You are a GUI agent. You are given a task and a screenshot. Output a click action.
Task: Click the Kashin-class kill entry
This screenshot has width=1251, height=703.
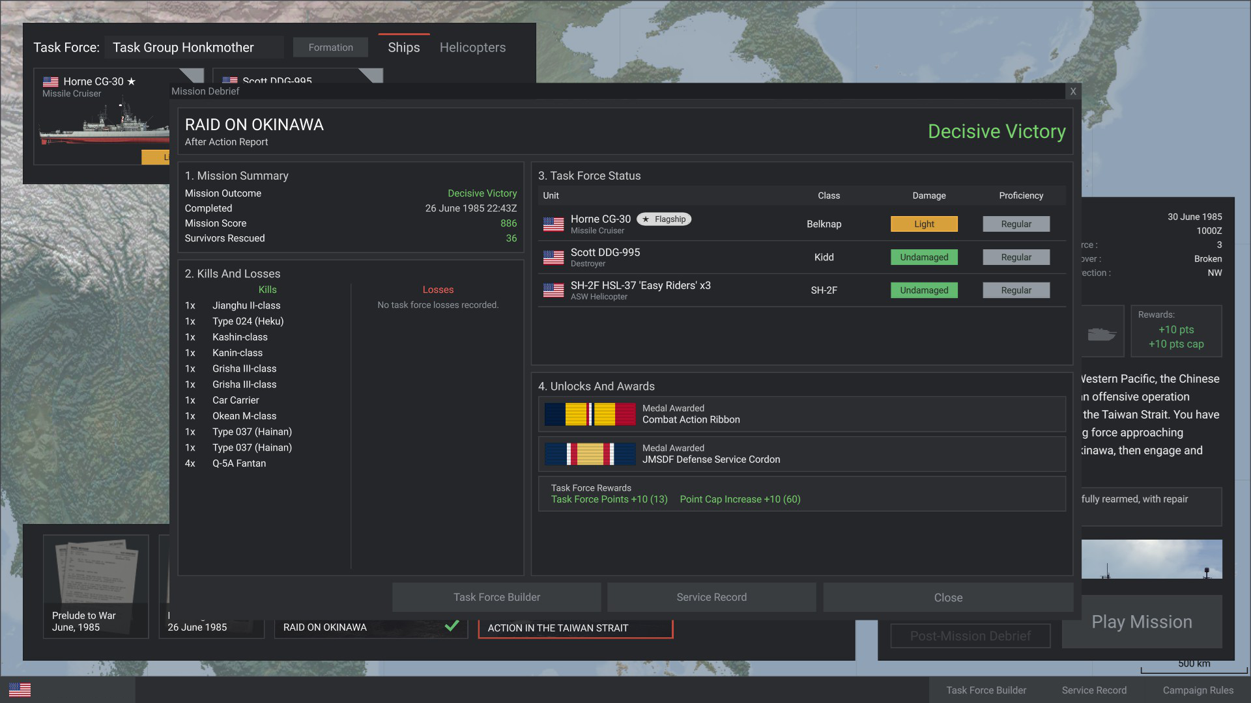(x=240, y=337)
